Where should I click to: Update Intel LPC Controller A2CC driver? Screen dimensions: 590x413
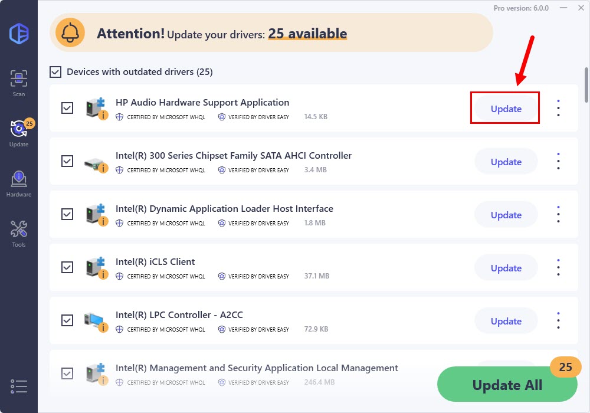pyautogui.click(x=506, y=321)
